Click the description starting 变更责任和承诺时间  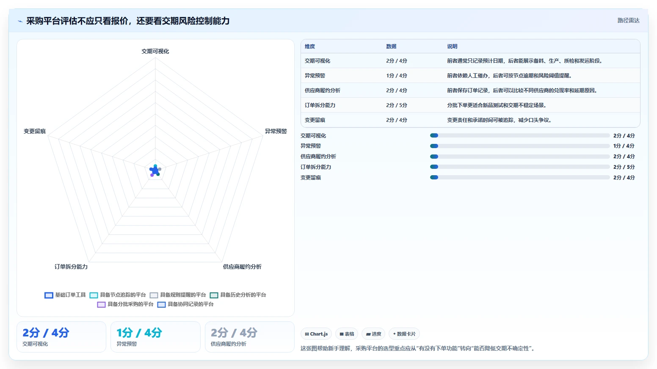(499, 120)
